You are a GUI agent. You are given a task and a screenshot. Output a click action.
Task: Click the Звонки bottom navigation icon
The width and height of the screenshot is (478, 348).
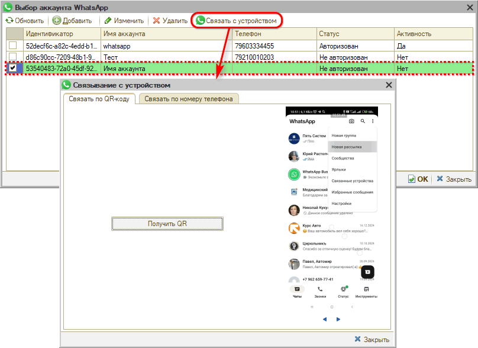(x=320, y=289)
